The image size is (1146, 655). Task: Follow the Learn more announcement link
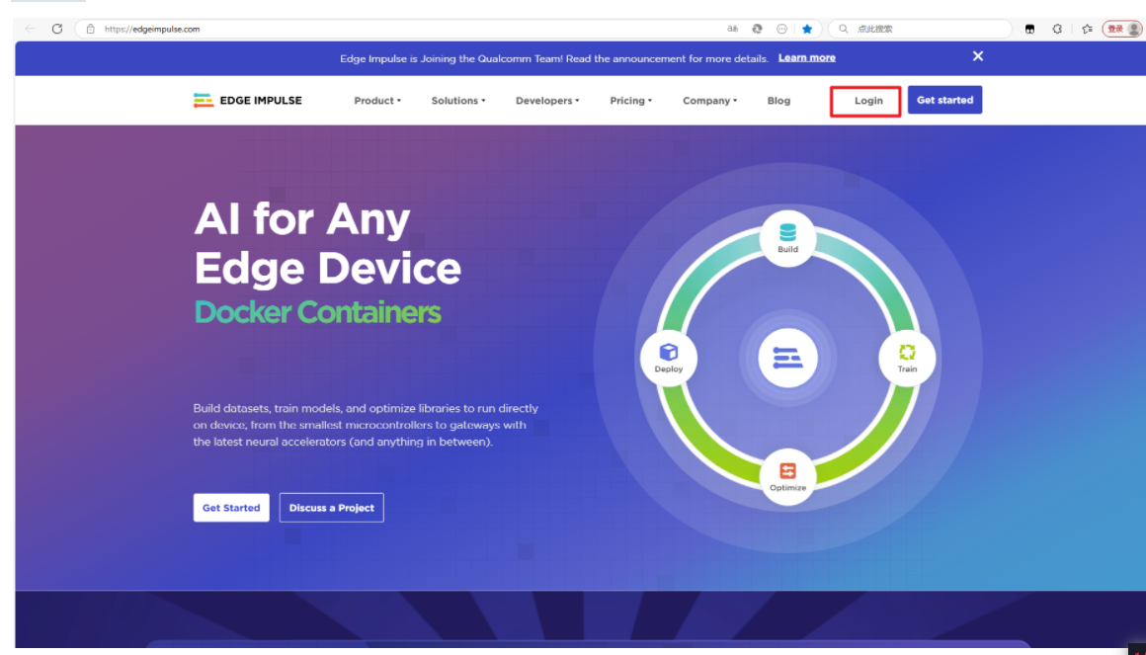[x=807, y=57]
